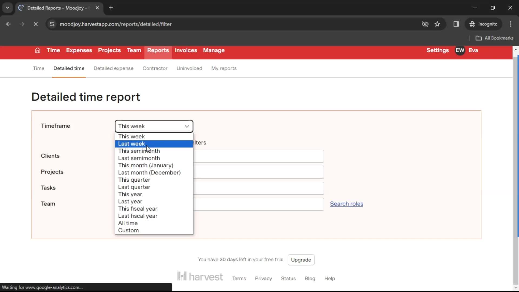This screenshot has height=292, width=519.
Task: Open Status footer link
Action: point(288,278)
